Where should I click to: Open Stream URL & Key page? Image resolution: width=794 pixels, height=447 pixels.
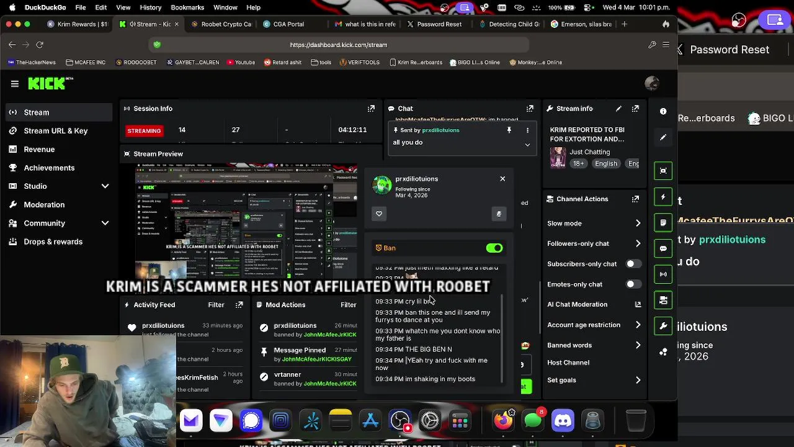pos(59,131)
